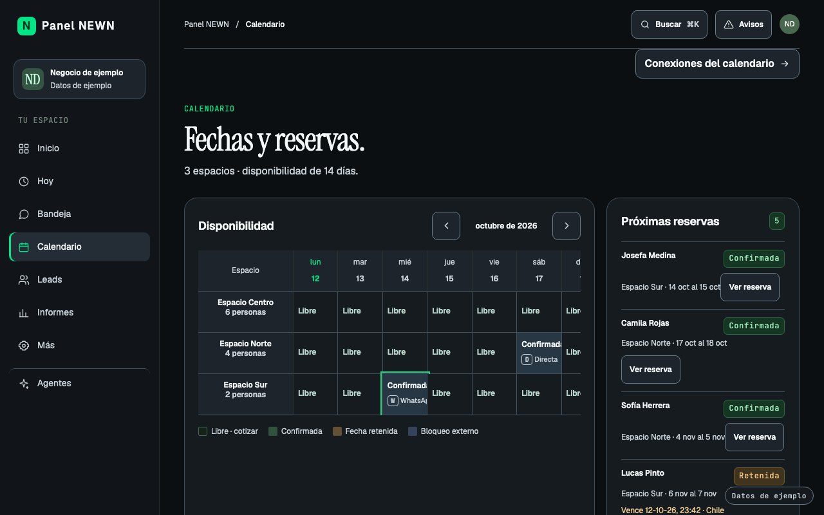Click the Lucas Pinto reservation name
Screen dimensions: 824x515
643,473
